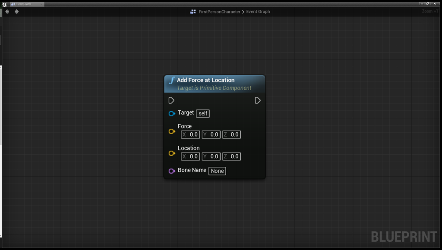
Task: Click the Target self box
Action: pyautogui.click(x=203, y=113)
